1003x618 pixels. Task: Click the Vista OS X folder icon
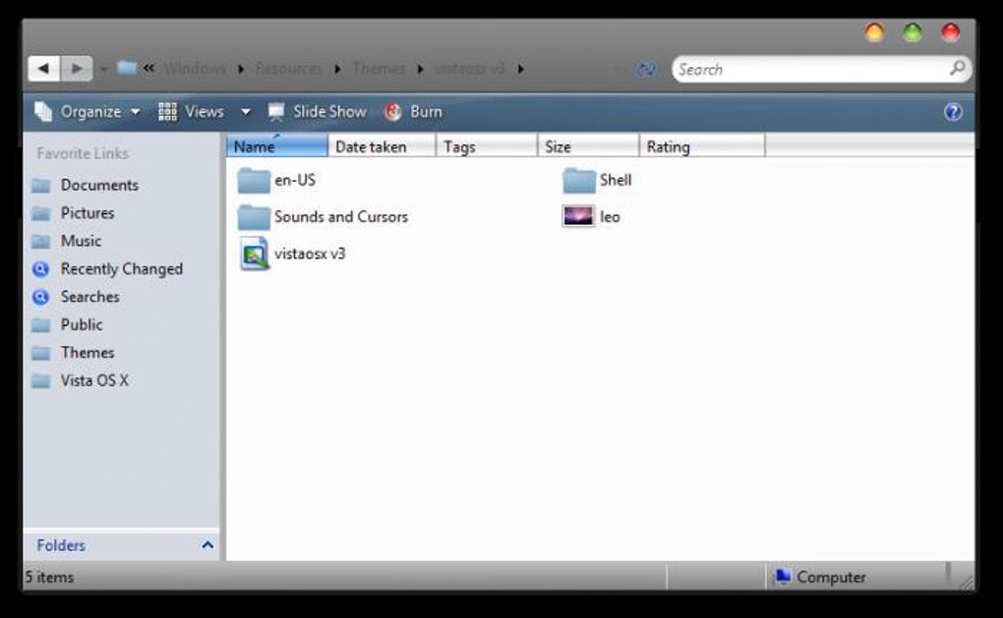41,381
